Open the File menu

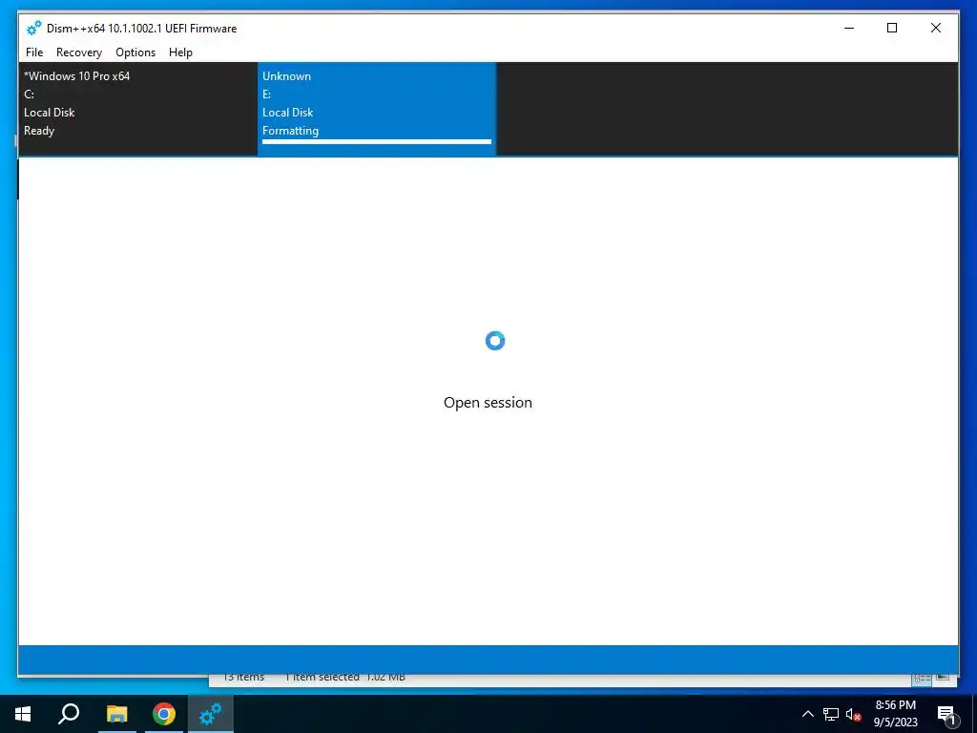point(34,52)
